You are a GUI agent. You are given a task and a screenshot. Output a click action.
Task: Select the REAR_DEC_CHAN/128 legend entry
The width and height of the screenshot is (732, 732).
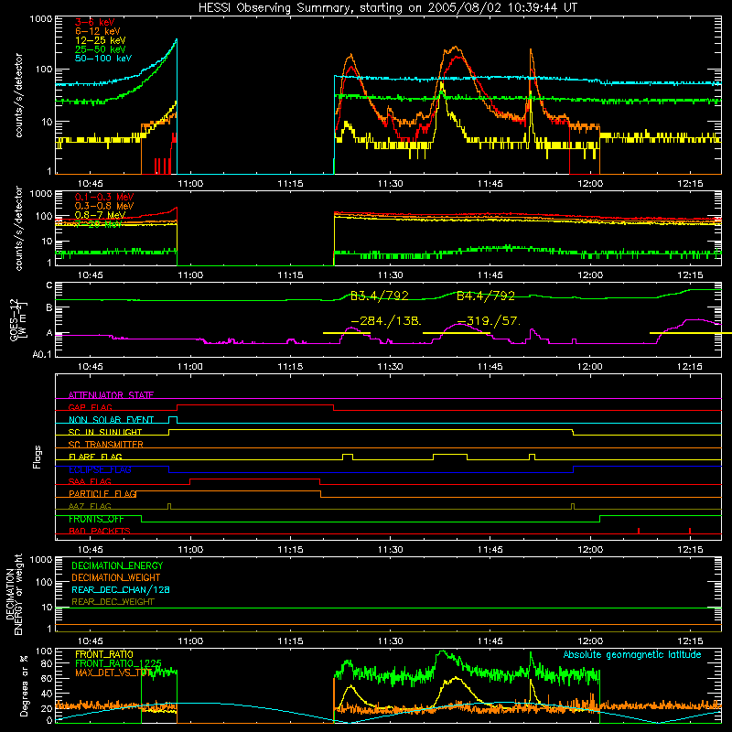(121, 589)
